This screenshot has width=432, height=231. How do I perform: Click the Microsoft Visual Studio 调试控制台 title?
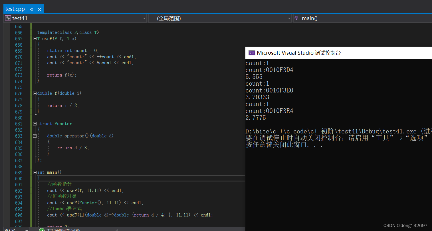coord(299,53)
